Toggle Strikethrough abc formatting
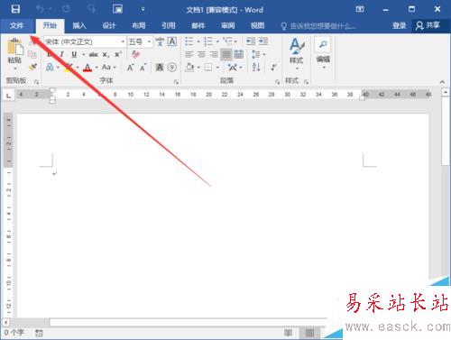The image size is (451, 340). [94, 54]
